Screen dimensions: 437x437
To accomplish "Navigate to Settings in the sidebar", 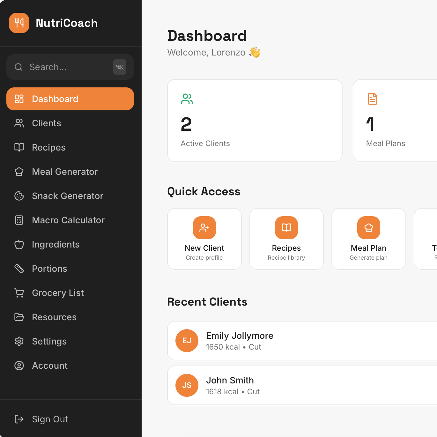I will pyautogui.click(x=49, y=341).
